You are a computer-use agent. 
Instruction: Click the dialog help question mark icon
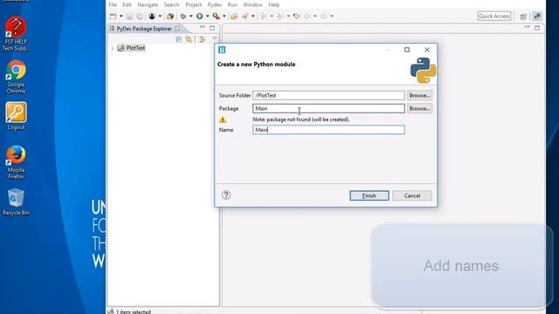(226, 195)
